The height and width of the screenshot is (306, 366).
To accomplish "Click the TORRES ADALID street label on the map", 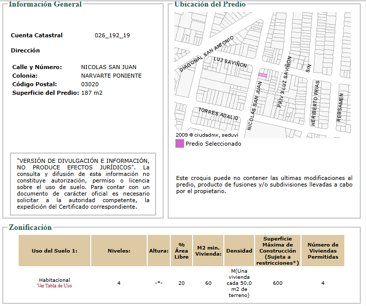I will [x=218, y=113].
